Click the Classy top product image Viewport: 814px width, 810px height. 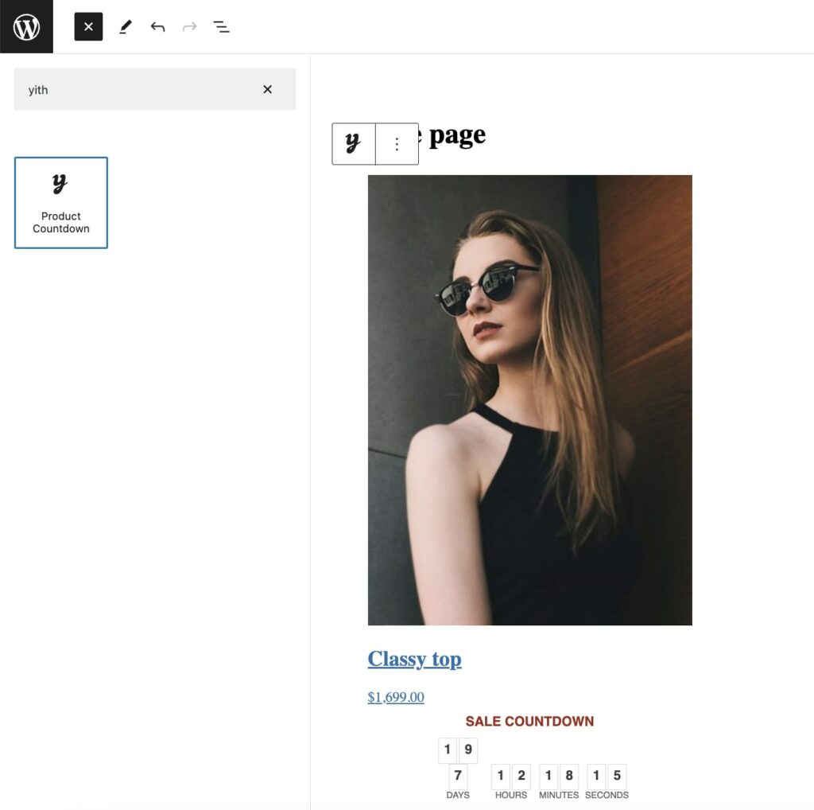click(530, 400)
